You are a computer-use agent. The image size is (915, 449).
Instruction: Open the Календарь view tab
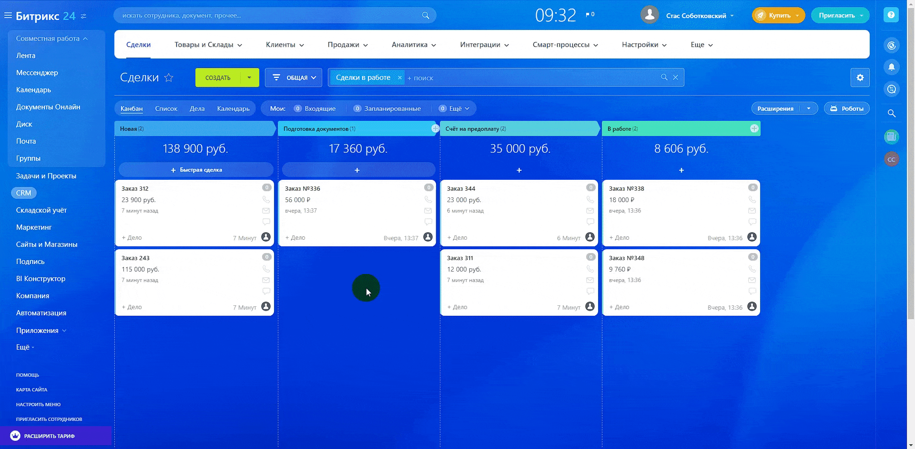point(233,108)
